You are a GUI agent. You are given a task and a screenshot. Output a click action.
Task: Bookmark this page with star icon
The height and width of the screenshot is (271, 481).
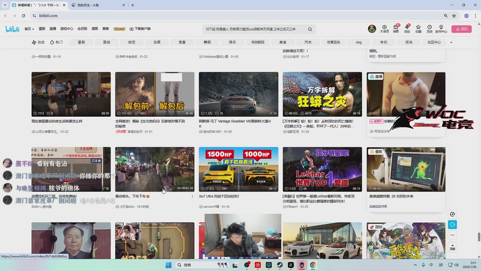pyautogui.click(x=454, y=16)
